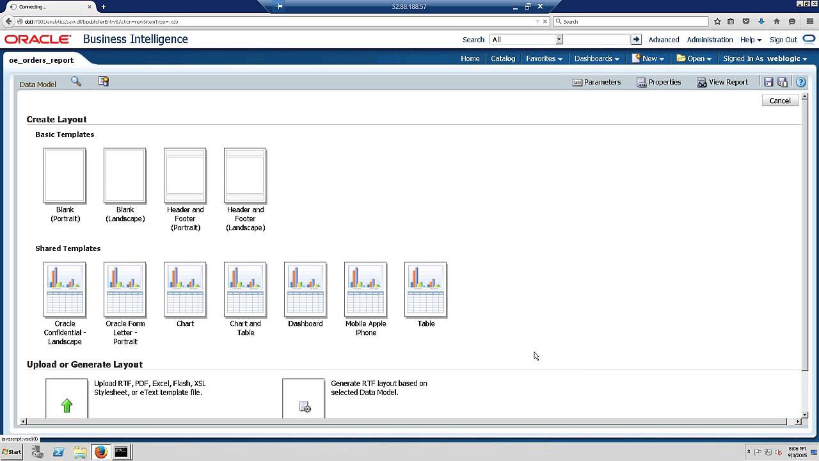Image resolution: width=819 pixels, height=461 pixels.
Task: Click the oe_orders_report tab
Action: (42, 60)
